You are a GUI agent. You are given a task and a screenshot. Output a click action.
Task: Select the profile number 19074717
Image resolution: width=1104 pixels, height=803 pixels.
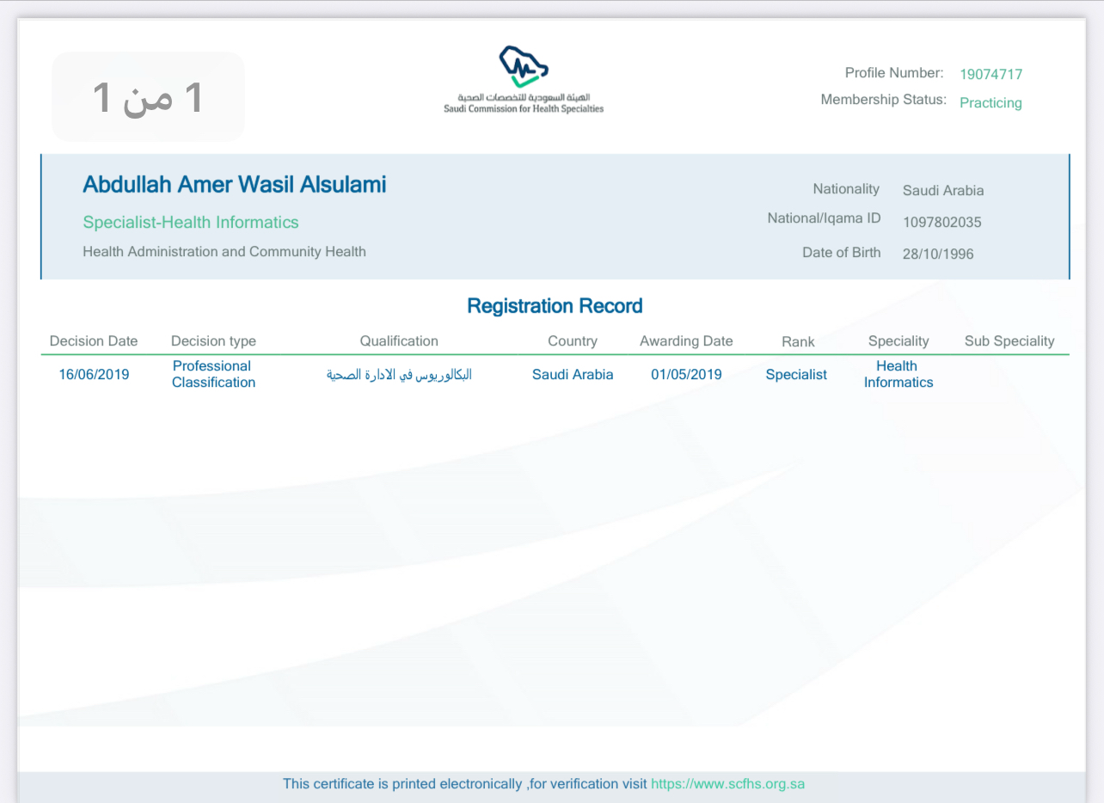point(991,75)
